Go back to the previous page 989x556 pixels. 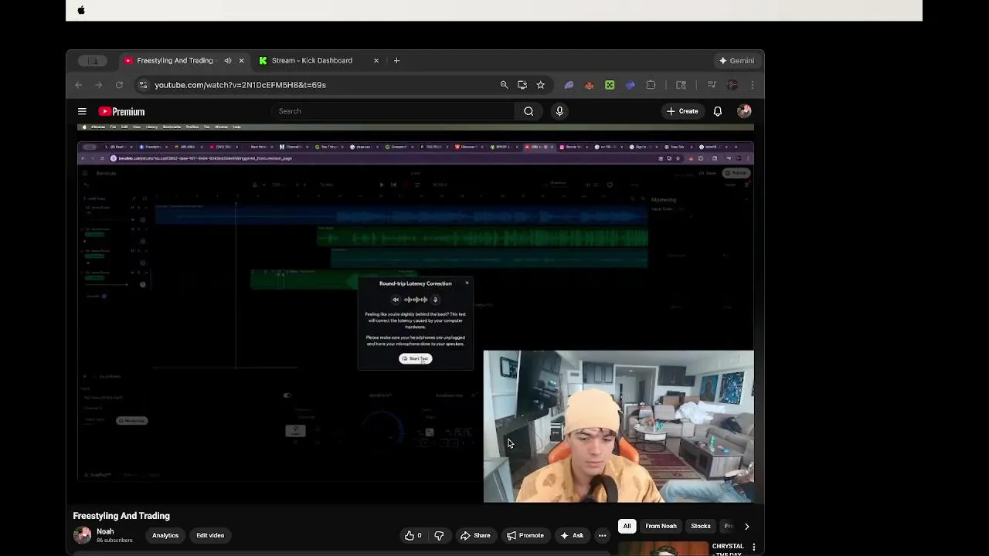[x=78, y=85]
